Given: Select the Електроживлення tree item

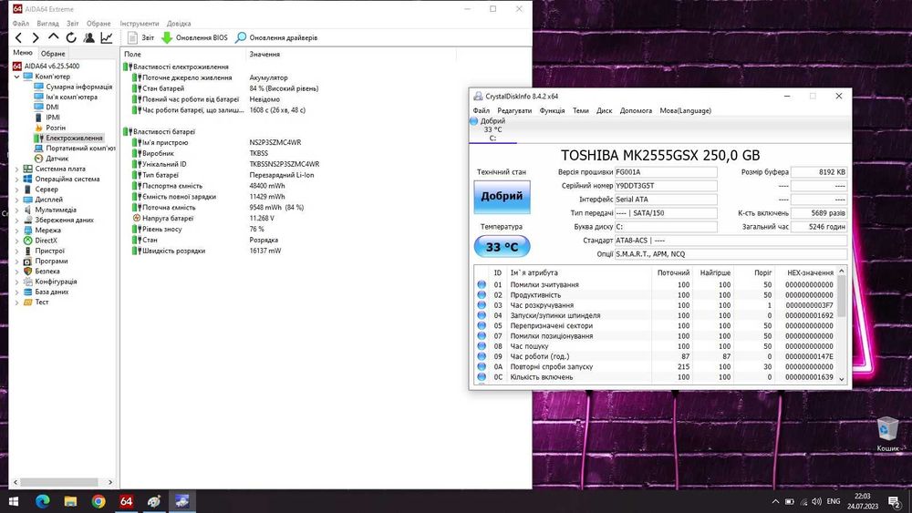Looking at the screenshot, I should tap(74, 139).
